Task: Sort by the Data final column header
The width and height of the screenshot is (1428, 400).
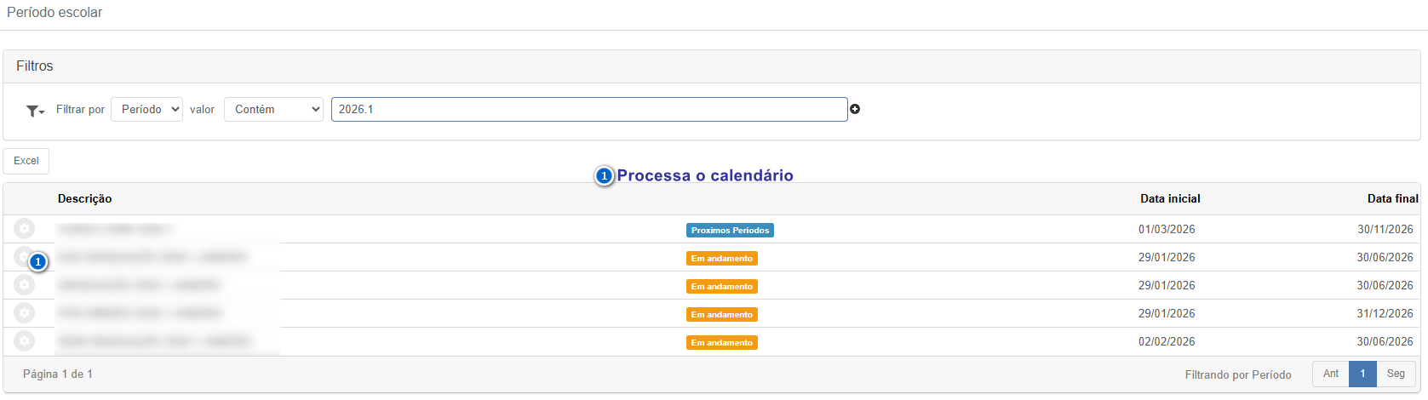Action: click(1392, 198)
